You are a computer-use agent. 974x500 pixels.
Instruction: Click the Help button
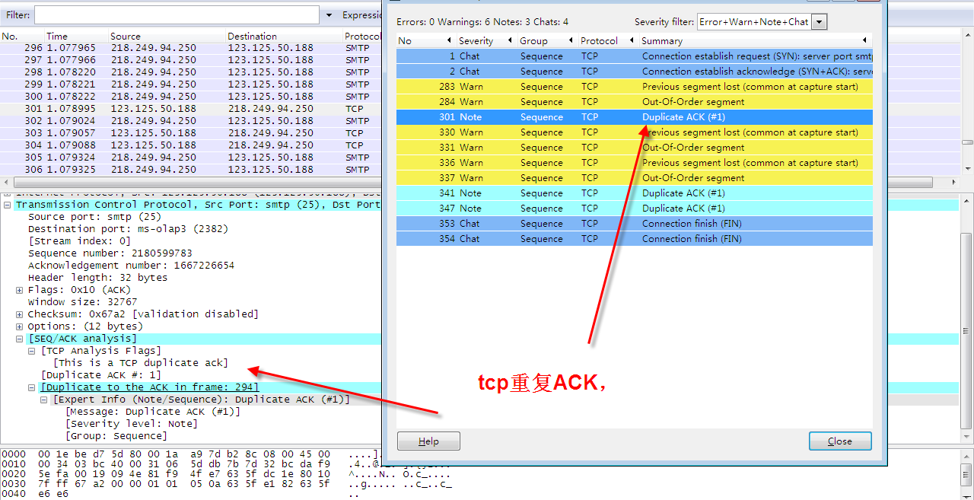click(x=428, y=441)
